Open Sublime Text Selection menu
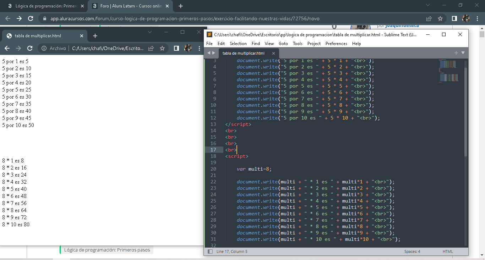Viewport: 485px width, 260px height. tap(238, 44)
